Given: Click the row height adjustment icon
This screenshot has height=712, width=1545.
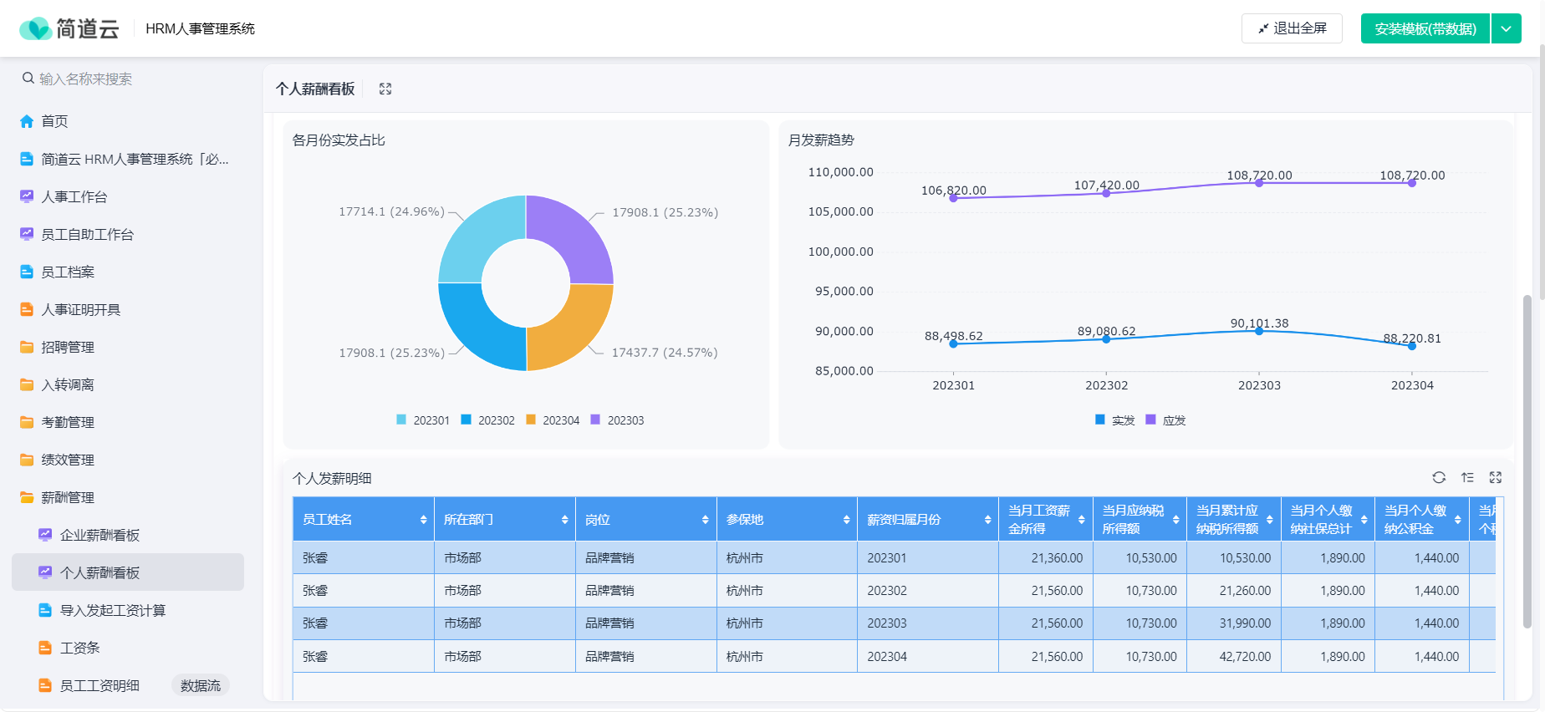Looking at the screenshot, I should [x=1467, y=477].
